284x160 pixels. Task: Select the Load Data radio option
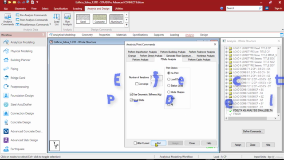pyautogui.click(x=169, y=79)
